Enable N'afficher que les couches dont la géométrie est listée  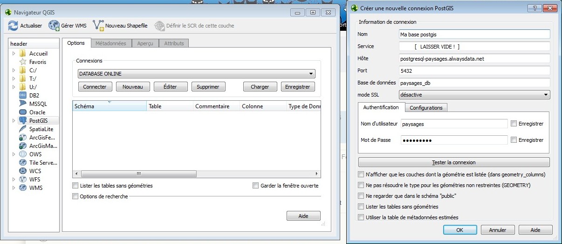(361, 174)
